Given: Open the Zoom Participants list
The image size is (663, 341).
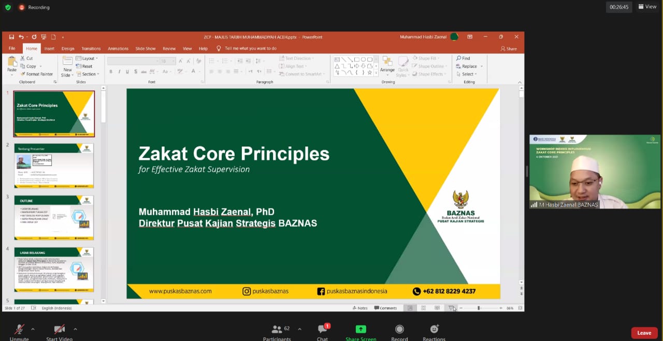Looking at the screenshot, I should click(x=277, y=329).
